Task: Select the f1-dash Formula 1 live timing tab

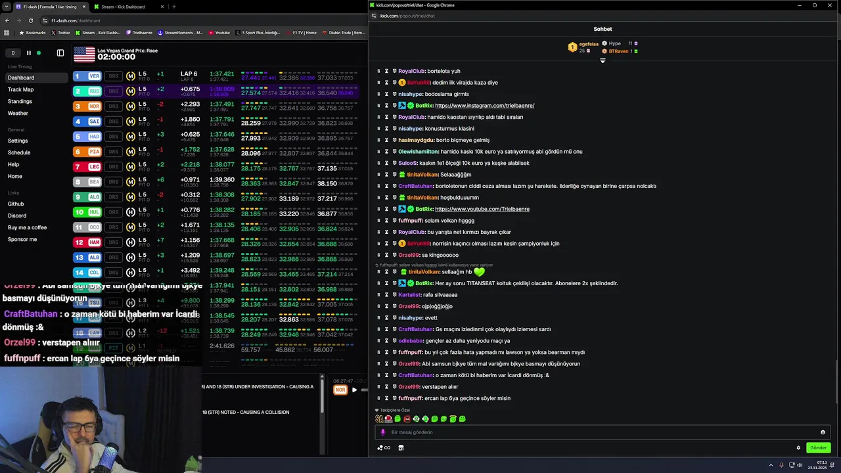Action: tap(49, 7)
